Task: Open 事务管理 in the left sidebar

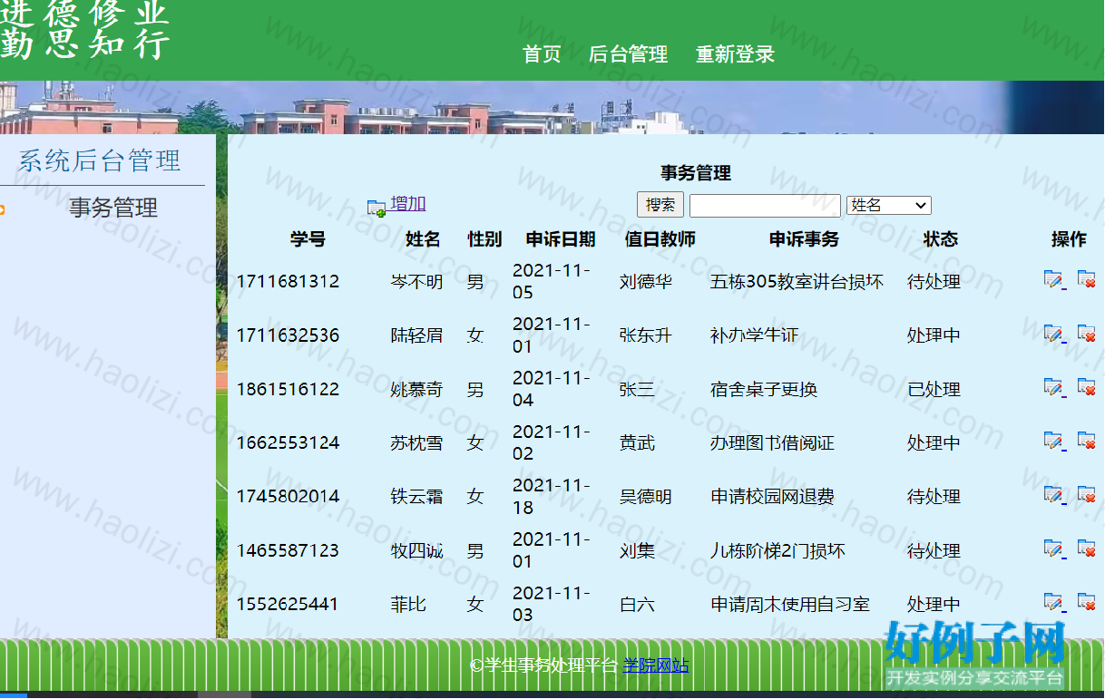Action: pyautogui.click(x=113, y=209)
